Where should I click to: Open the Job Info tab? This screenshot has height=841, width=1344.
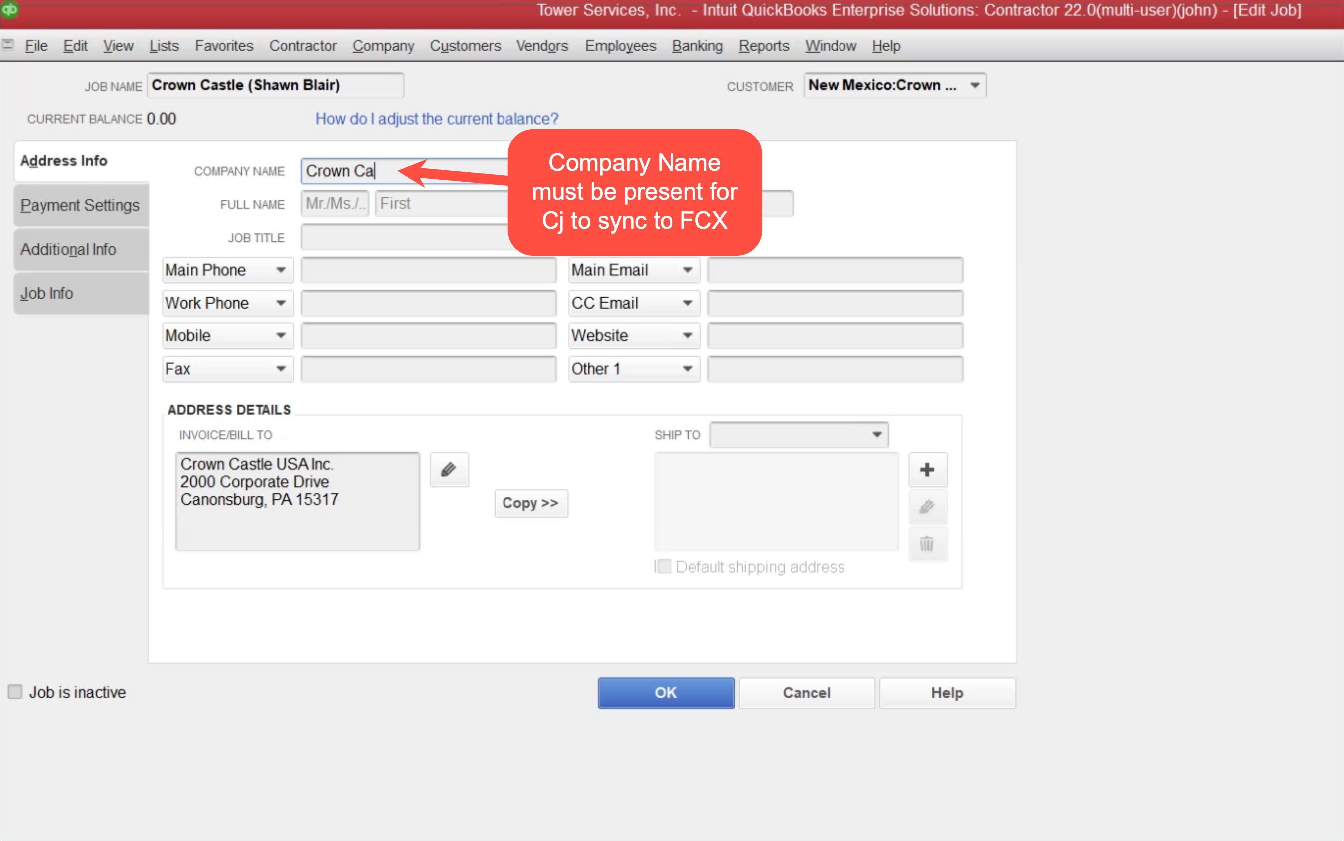point(47,293)
